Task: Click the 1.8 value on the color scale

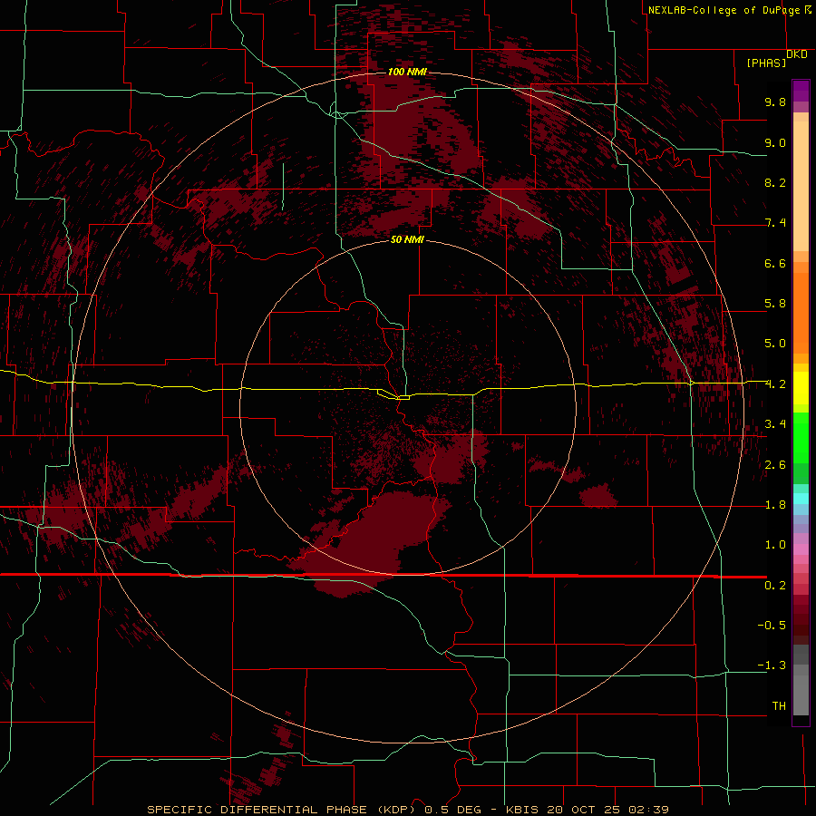Action: tap(775, 505)
